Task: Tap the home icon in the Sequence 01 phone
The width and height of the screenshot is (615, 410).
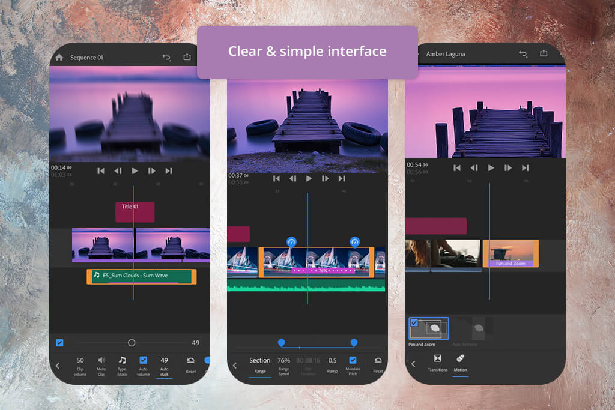Action: (59, 58)
